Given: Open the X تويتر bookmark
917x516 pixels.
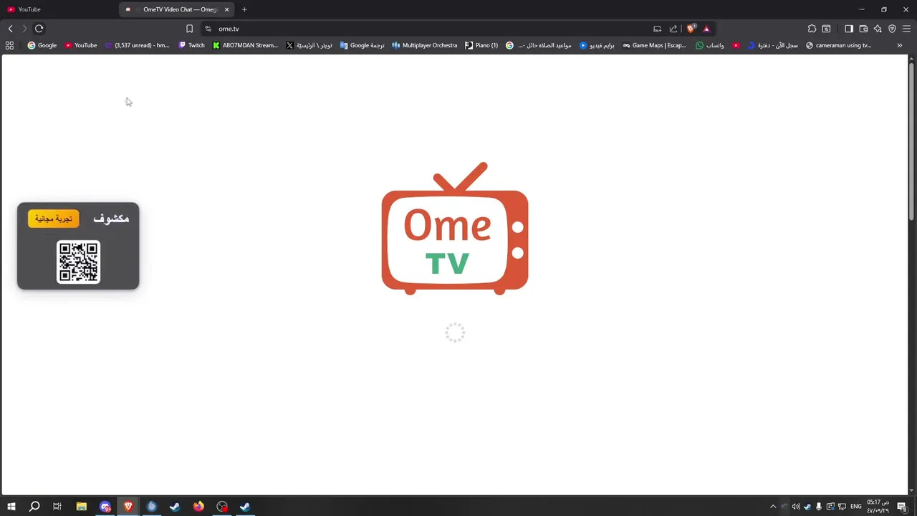Looking at the screenshot, I should pos(309,45).
